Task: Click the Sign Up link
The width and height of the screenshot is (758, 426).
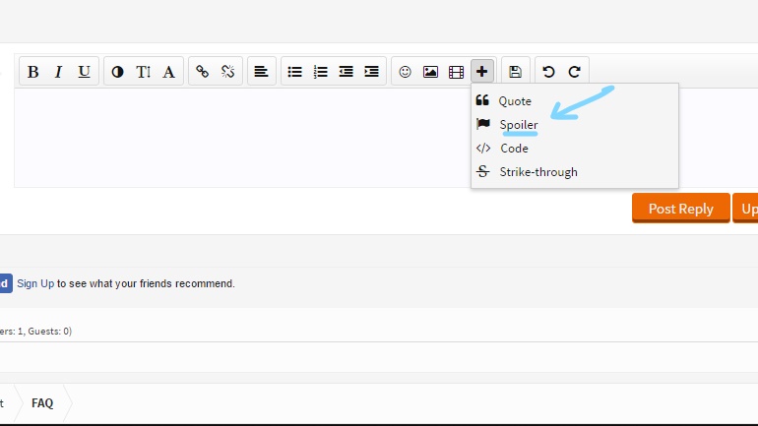Action: click(x=35, y=283)
